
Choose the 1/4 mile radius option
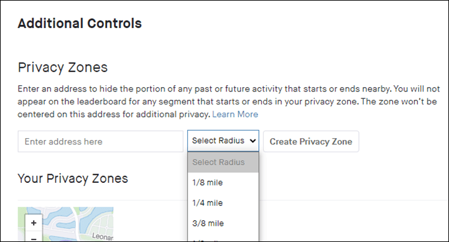[x=223, y=203]
